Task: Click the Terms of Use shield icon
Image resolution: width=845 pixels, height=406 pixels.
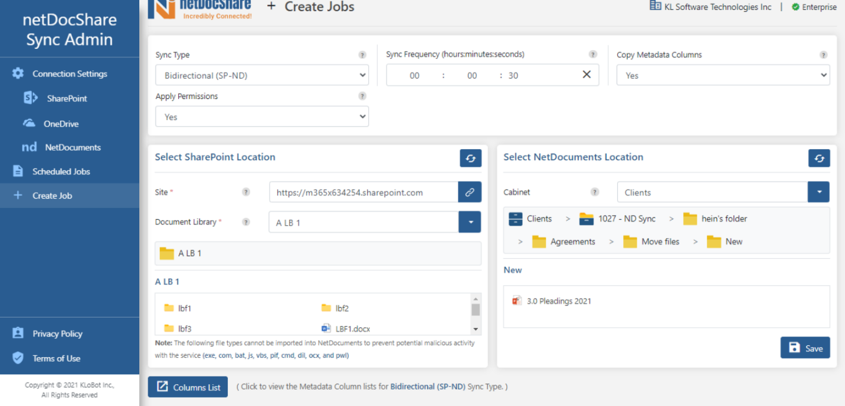Action: click(18, 358)
